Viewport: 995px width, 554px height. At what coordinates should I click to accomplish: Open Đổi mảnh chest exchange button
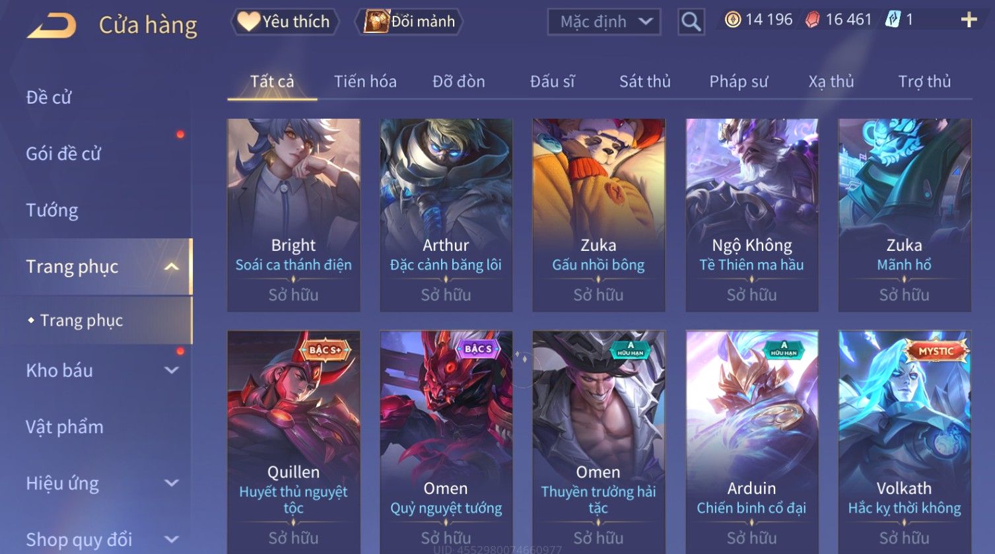(409, 22)
